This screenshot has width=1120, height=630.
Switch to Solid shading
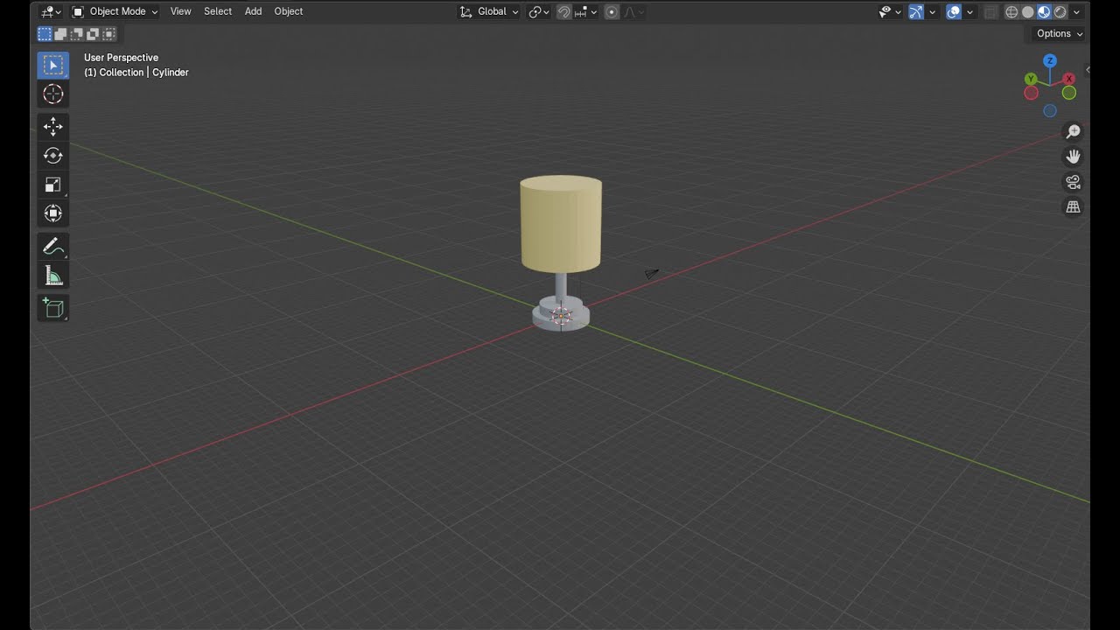point(1028,11)
